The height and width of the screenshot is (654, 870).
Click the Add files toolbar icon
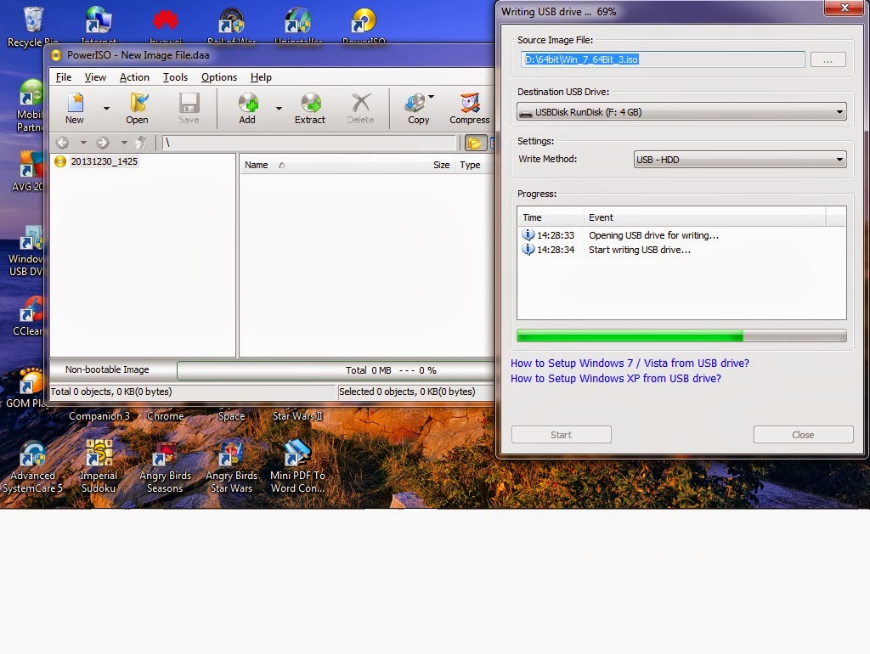[247, 108]
